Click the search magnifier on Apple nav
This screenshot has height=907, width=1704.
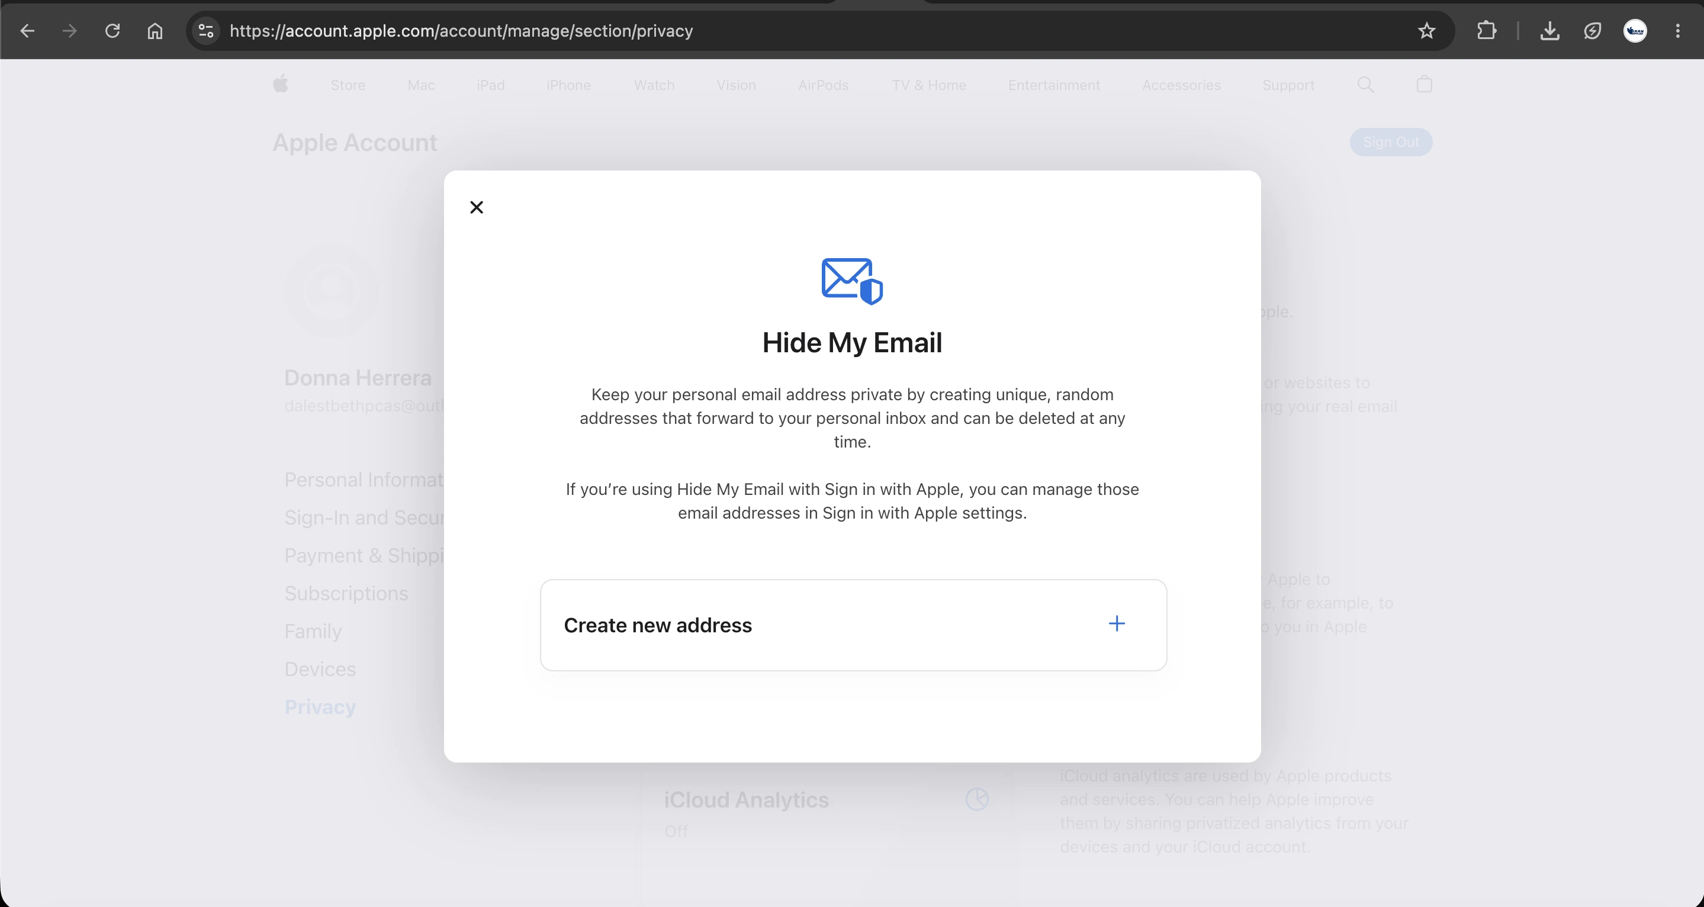(x=1365, y=85)
